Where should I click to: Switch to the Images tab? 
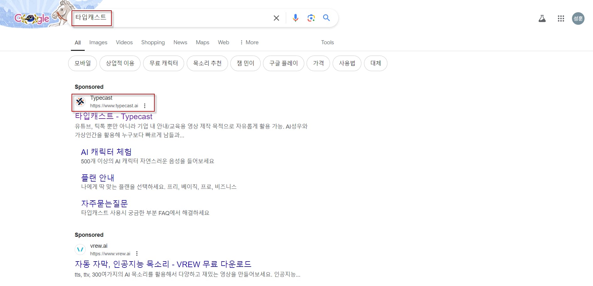98,42
